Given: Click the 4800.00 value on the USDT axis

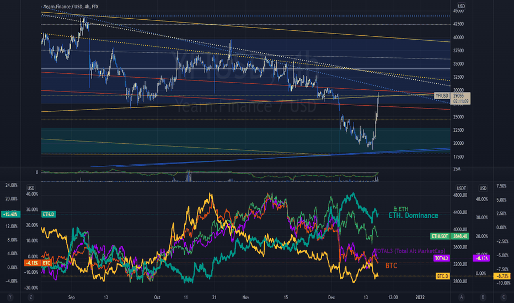Looking at the screenshot, I should [x=461, y=195].
